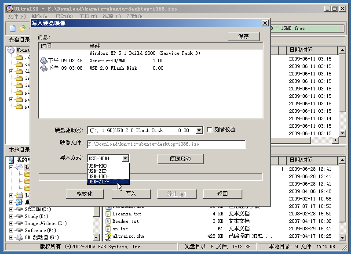
Task: Click the 便捷启动 button
Action: click(180, 159)
